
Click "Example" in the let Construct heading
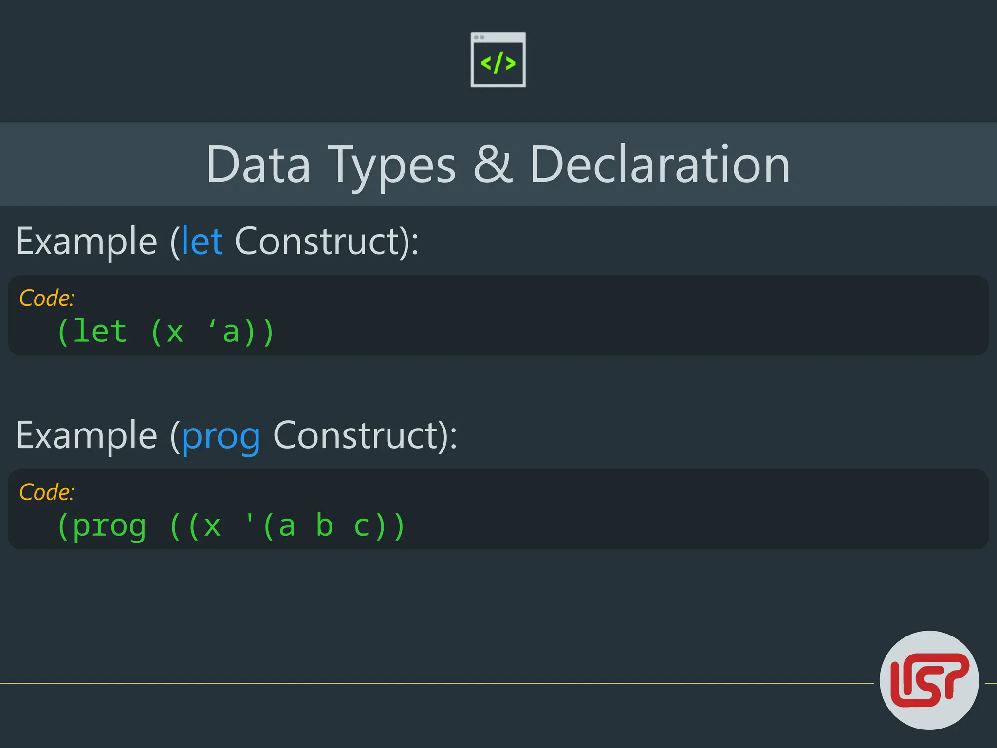coord(87,242)
